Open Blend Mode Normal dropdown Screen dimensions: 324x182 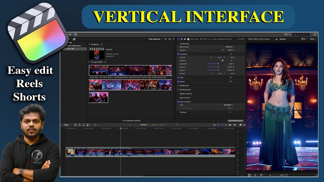click(229, 47)
